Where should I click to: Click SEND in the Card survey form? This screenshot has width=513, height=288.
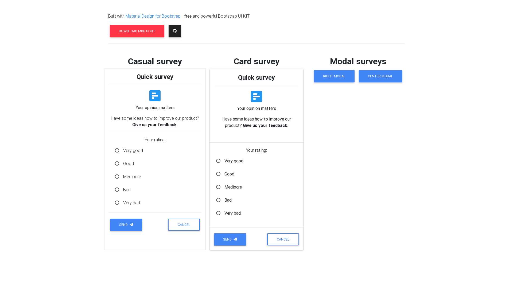pos(230,239)
